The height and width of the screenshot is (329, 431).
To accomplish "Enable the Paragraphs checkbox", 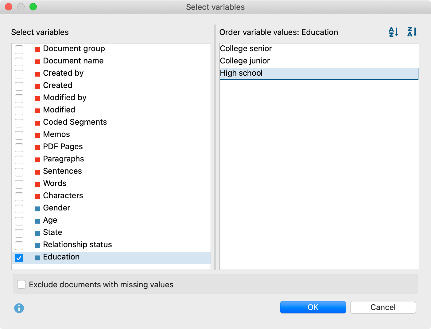I will [x=19, y=160].
